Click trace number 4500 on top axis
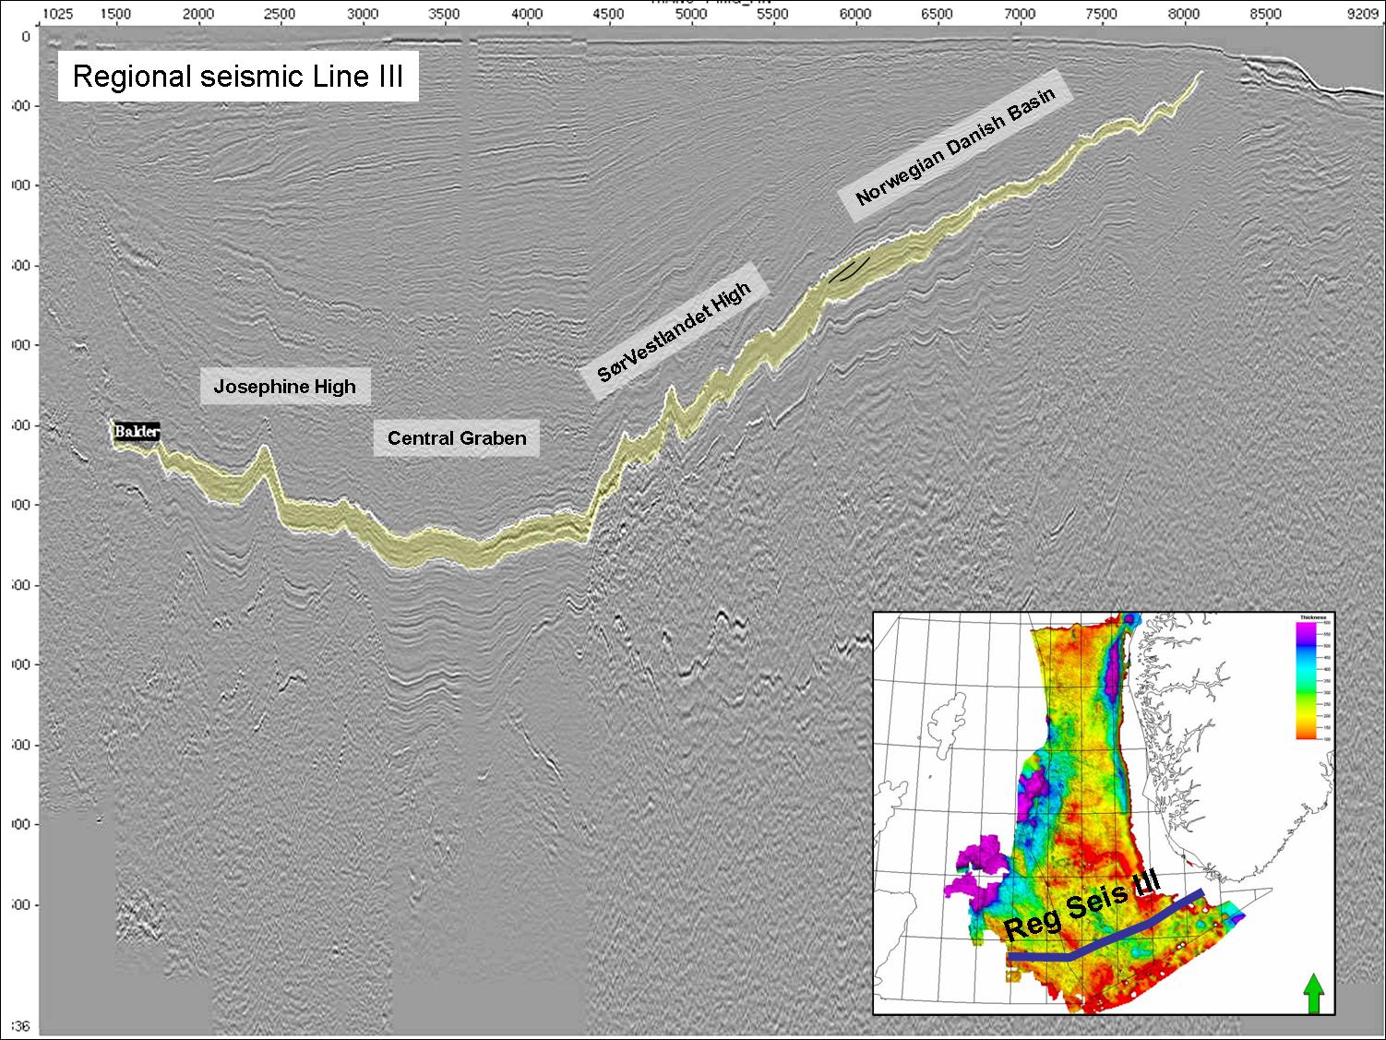 pos(609,15)
